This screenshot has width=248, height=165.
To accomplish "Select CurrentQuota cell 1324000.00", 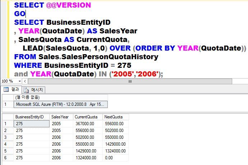I will [x=88, y=158].
